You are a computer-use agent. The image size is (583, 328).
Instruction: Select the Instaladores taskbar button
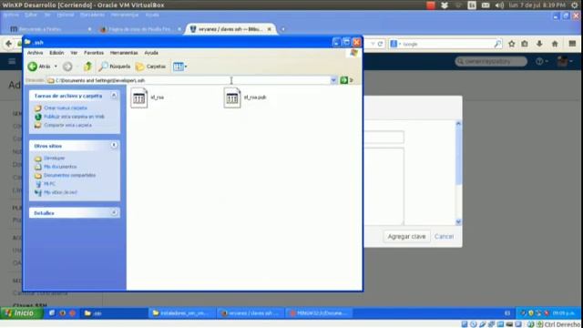pyautogui.click(x=182, y=313)
